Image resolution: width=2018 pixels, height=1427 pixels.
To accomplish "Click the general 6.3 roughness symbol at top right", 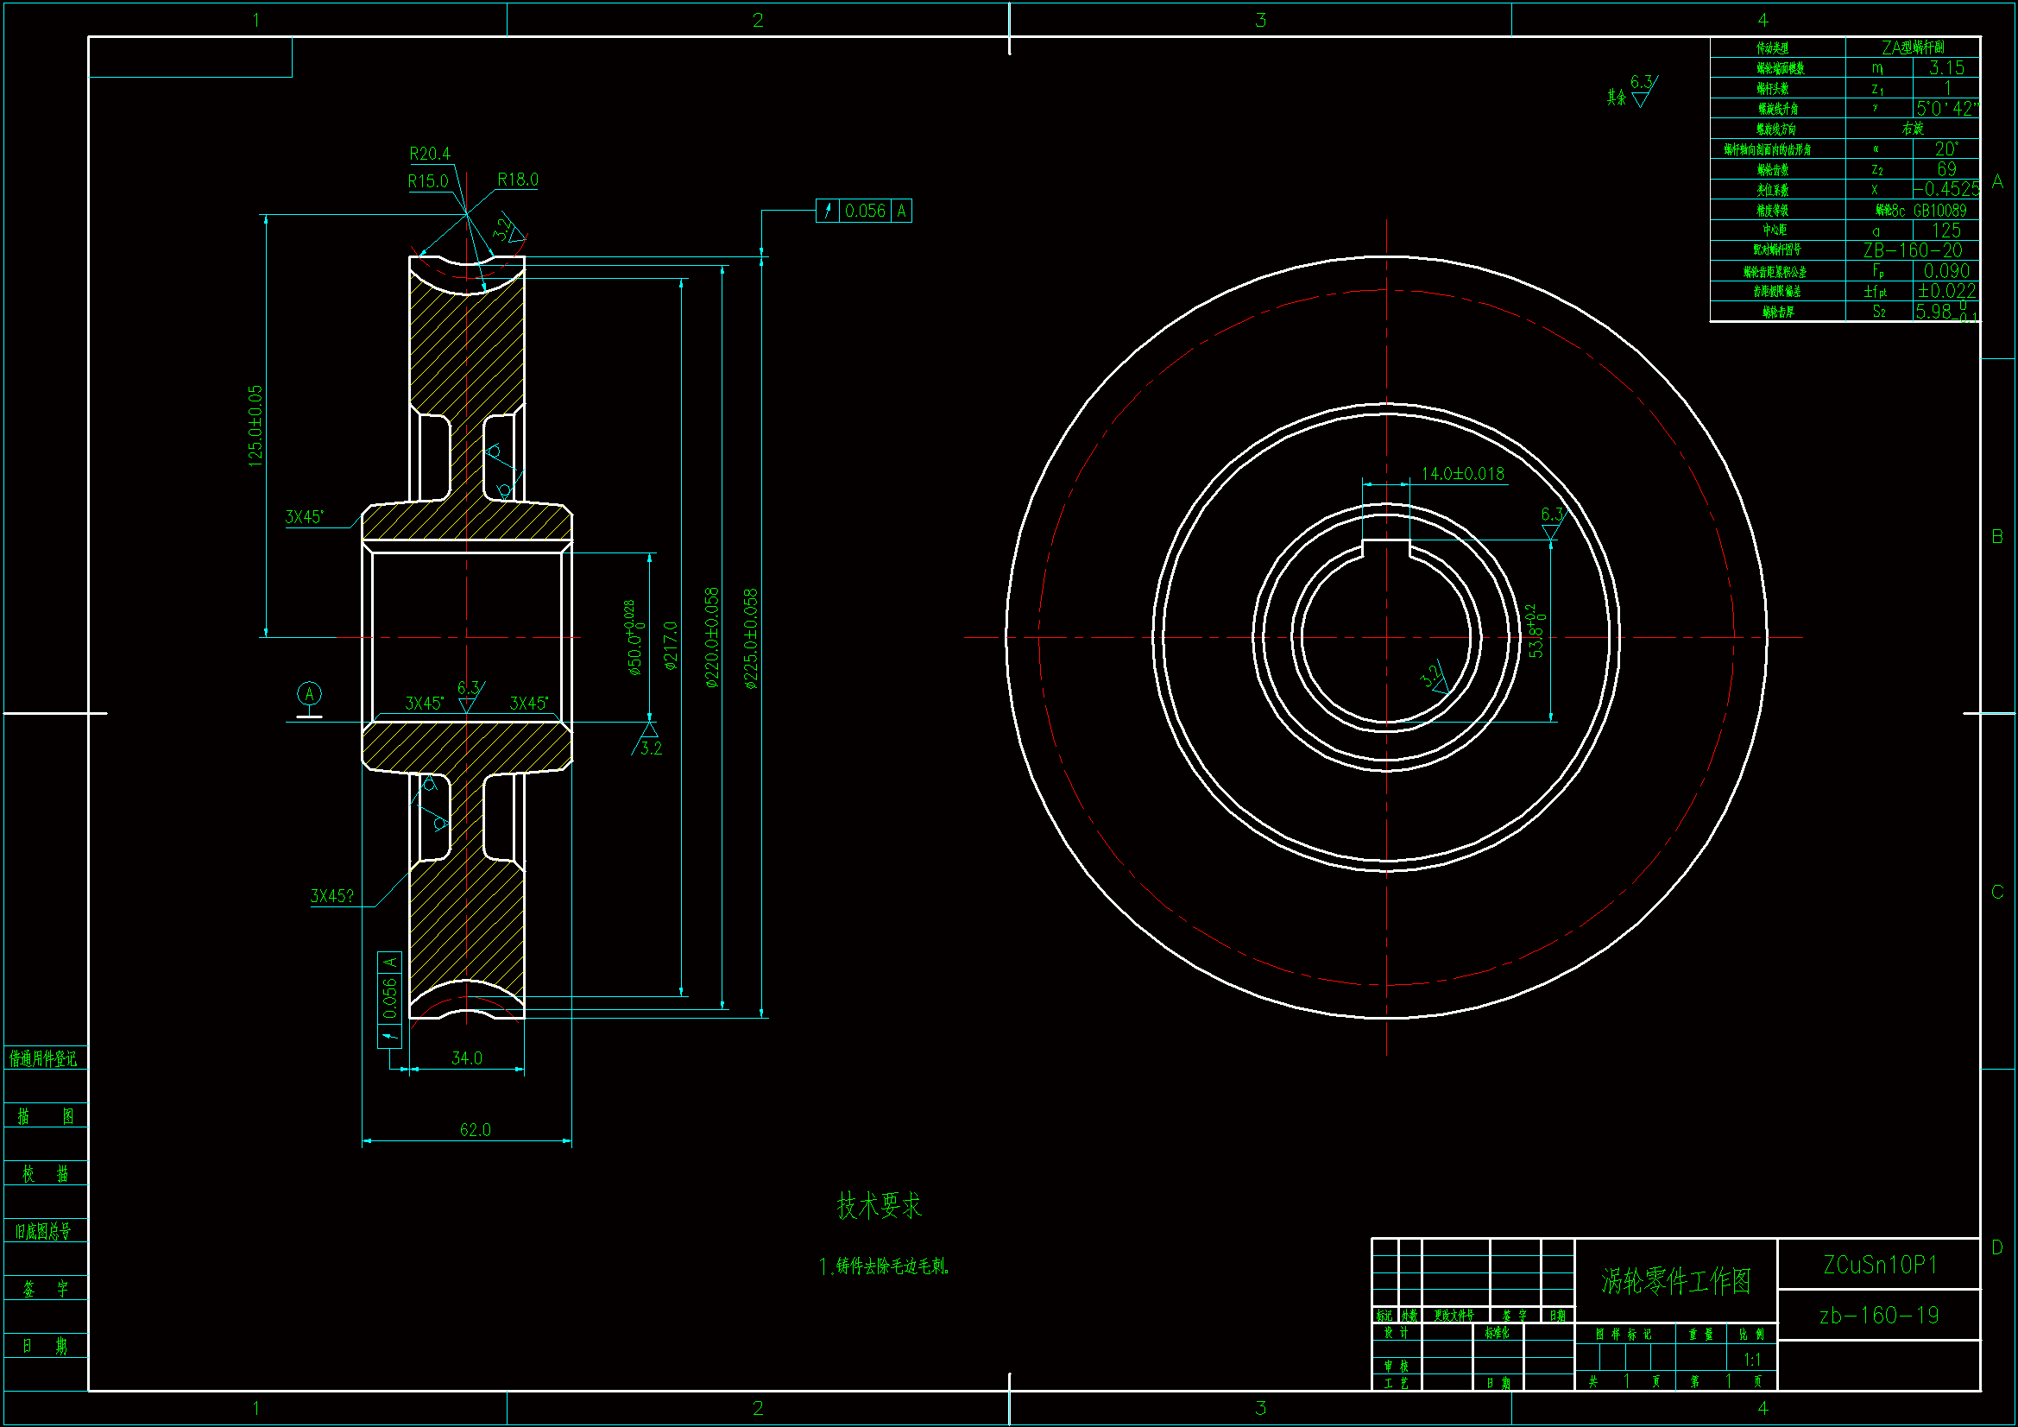I will 1642,91.
